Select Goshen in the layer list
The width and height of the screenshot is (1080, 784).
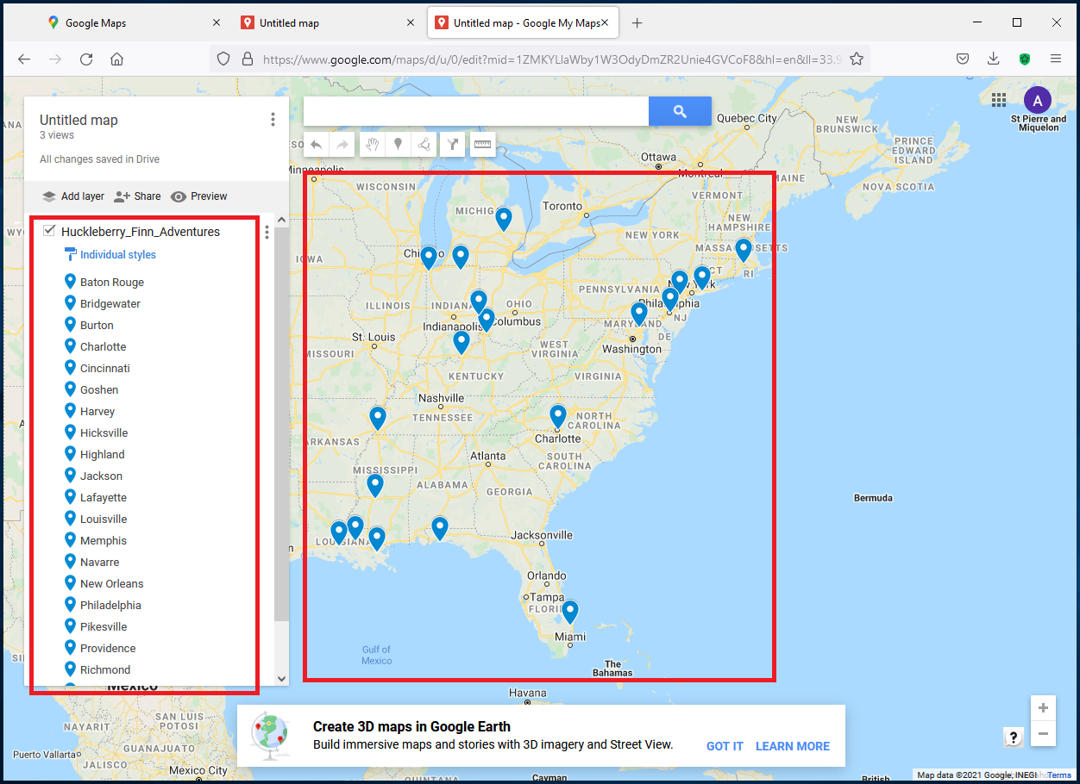(99, 389)
